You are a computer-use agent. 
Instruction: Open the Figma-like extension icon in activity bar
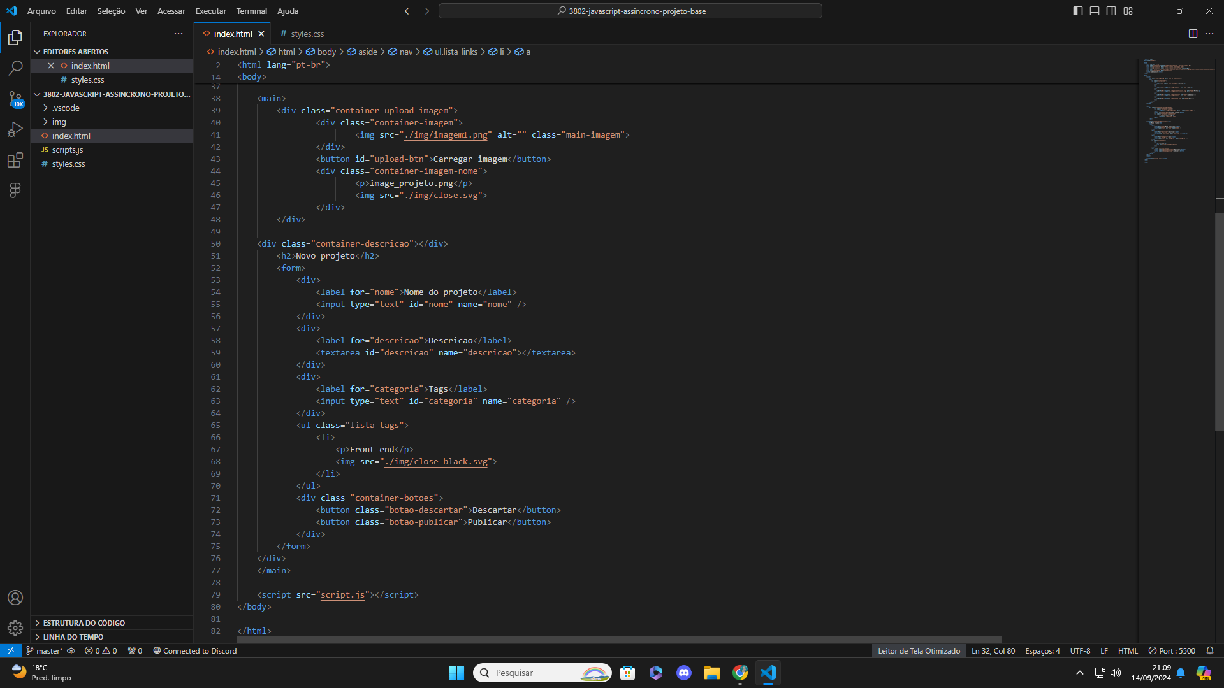(x=15, y=190)
